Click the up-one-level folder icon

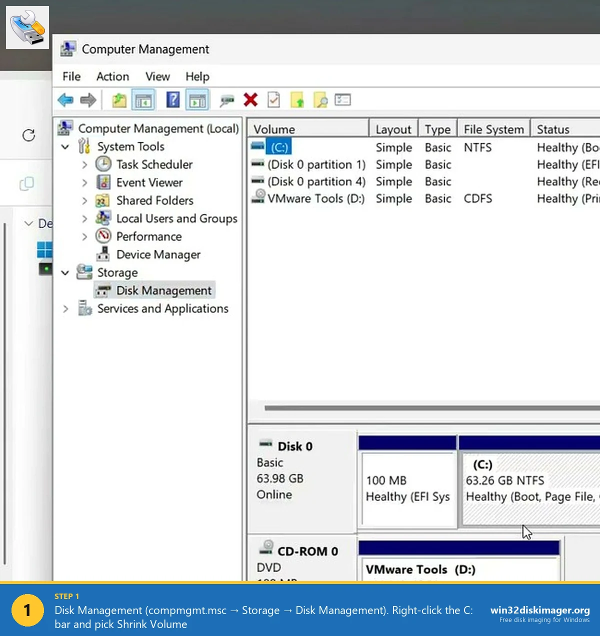click(118, 99)
